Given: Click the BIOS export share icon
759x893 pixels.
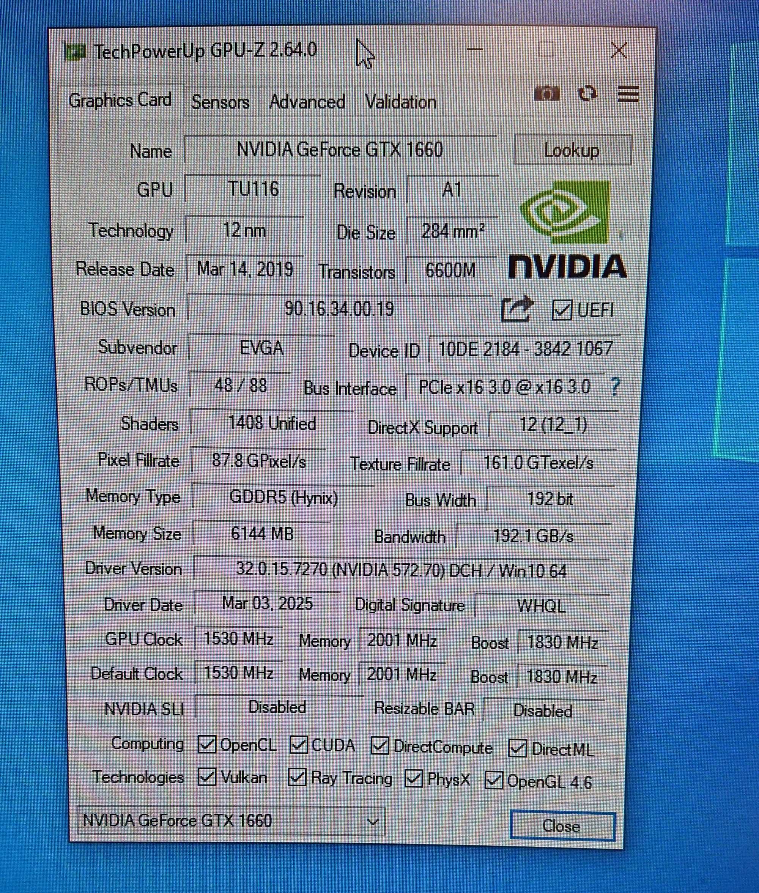Looking at the screenshot, I should coord(517,309).
